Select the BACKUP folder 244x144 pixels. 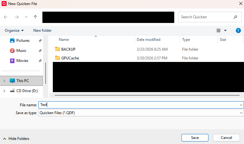[68, 49]
